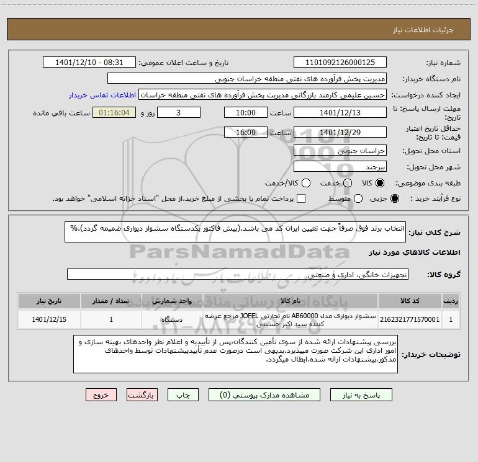Image resolution: width=478 pixels, height=462 pixels.
Task: Click the remaining days field showing 3
Action: click(179, 112)
